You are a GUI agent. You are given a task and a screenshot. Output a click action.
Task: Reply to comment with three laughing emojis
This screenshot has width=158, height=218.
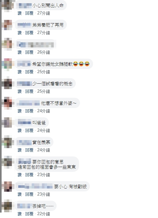(x=29, y=72)
